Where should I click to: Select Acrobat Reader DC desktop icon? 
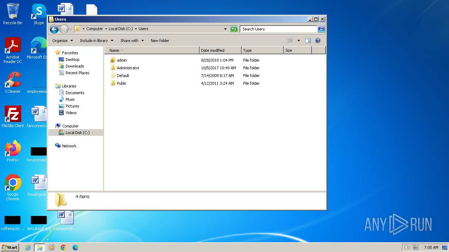click(x=13, y=50)
